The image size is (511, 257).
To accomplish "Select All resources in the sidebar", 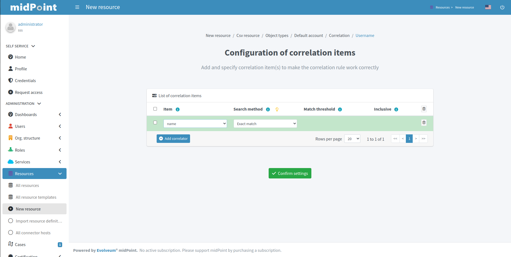I will (27, 185).
